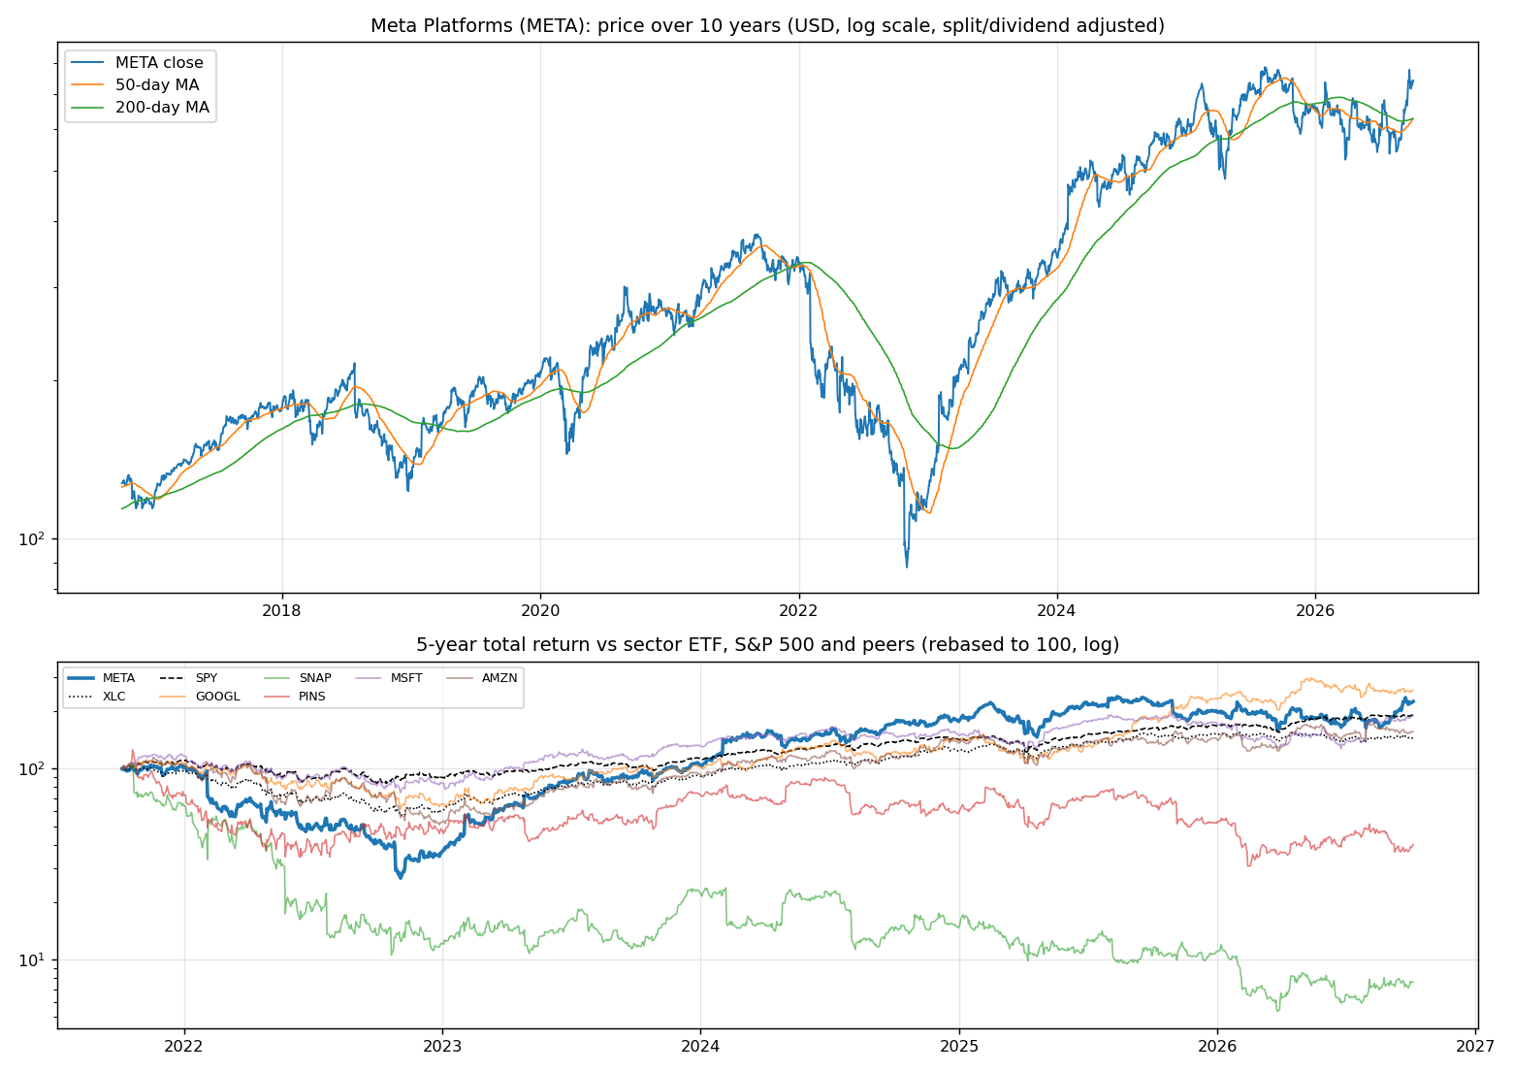Click the AMZN entry in bottom legend
Viewport: 1513px width, 1072px height.
482,678
